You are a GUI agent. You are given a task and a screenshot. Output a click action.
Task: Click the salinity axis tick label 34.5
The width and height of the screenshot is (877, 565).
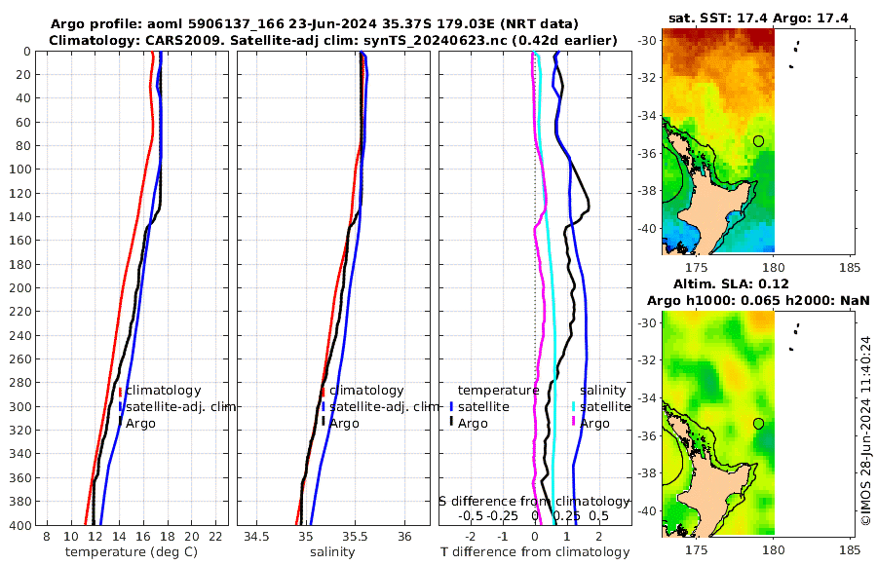pyautogui.click(x=256, y=537)
